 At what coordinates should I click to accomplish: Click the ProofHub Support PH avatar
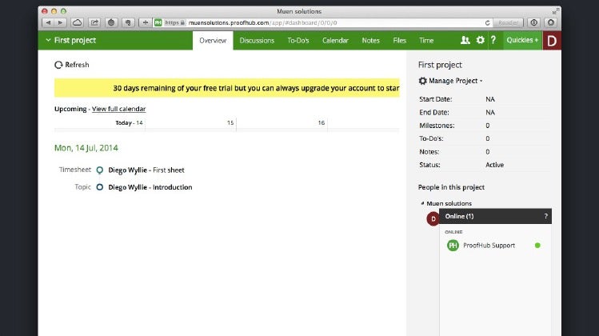pyautogui.click(x=453, y=246)
